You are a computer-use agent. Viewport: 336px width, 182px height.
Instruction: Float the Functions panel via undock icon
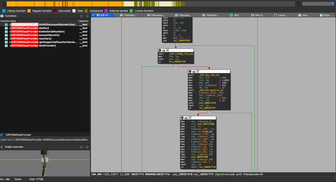(x=81, y=16)
